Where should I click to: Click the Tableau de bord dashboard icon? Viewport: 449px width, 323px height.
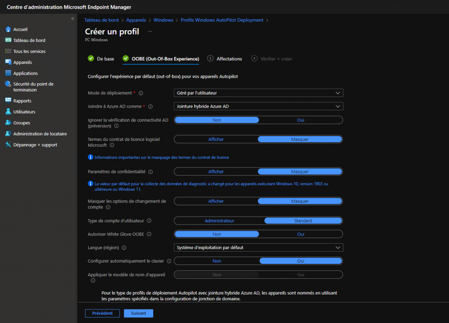[8, 40]
